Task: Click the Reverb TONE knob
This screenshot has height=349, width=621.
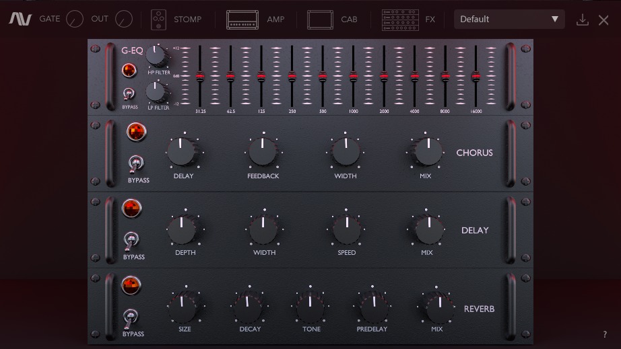Action: (x=310, y=307)
